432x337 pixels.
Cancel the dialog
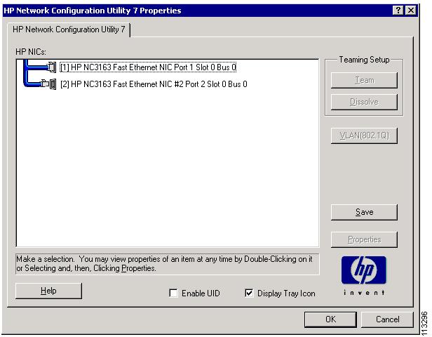point(387,319)
